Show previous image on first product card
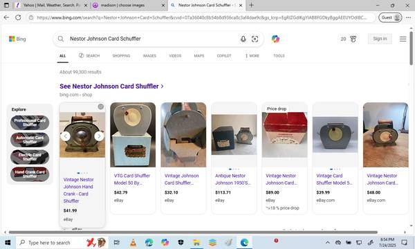The image size is (415, 249). coord(66,136)
